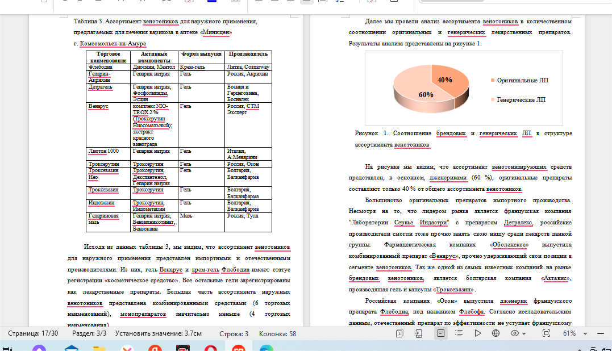Click the '40%' pie slice label
Image resolution: width=612 pixels, height=351 pixels.
(x=444, y=80)
